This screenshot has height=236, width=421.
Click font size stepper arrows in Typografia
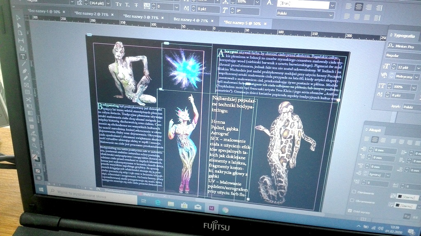[394, 66]
